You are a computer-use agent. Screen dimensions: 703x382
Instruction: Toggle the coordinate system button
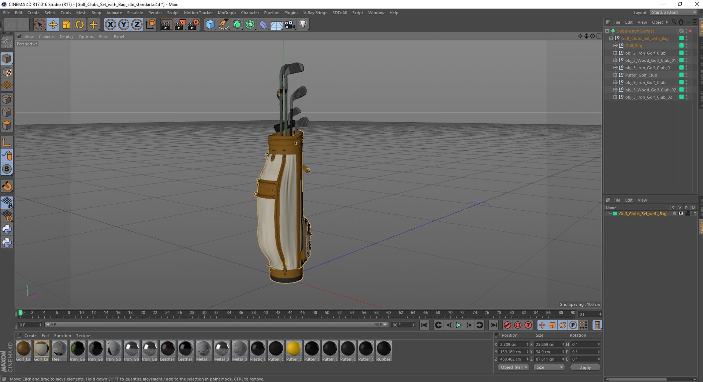click(150, 25)
